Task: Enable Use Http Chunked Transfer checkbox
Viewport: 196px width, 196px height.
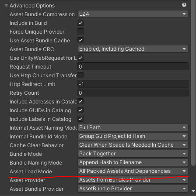Action: (x=80, y=75)
